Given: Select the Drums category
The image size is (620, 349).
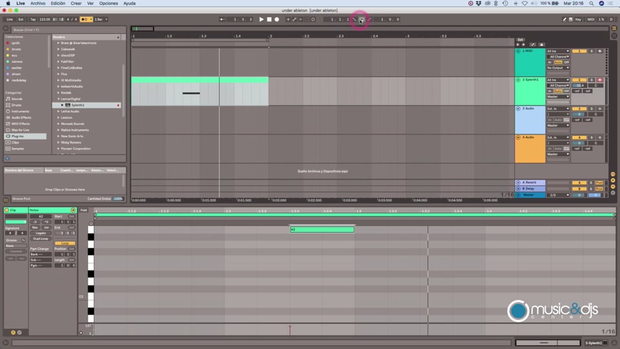Looking at the screenshot, I should [16, 105].
